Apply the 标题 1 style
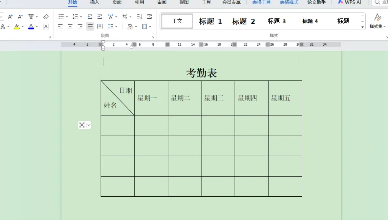The height and width of the screenshot is (220, 388). coord(210,21)
